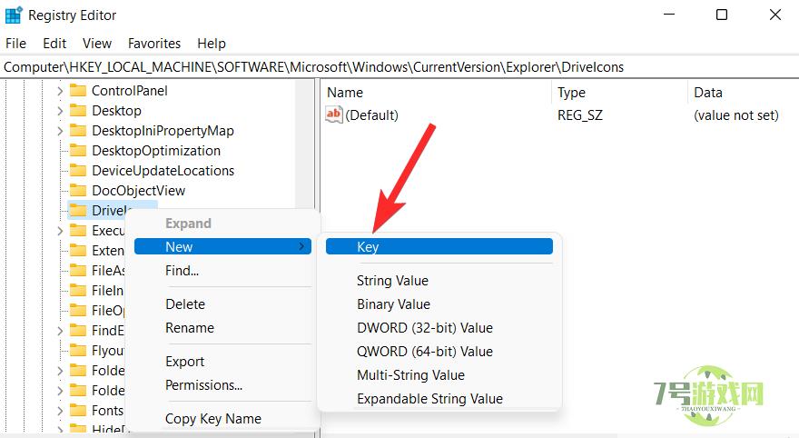
Task: Click the (value not set) data cell
Action: (735, 115)
